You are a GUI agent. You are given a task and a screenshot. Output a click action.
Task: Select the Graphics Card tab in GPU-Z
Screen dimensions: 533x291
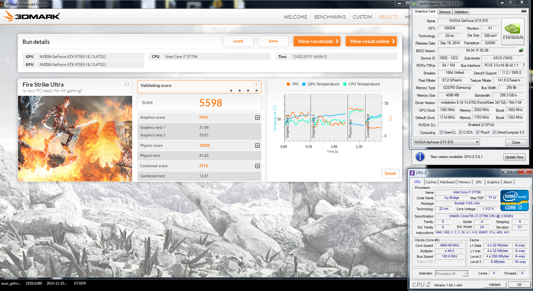[425, 11]
